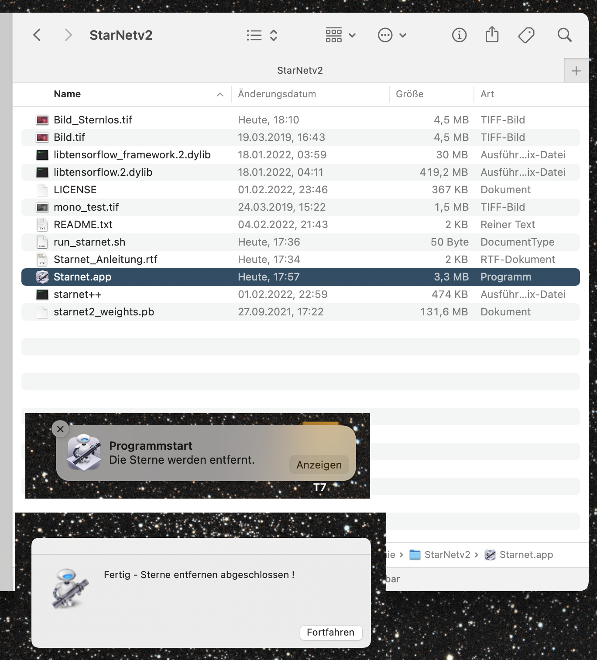The image size is (597, 660).
Task: Sort by Änderungsdatum column header
Action: [277, 94]
